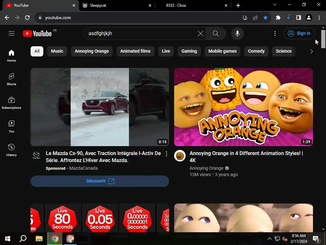Viewport: 326px width, 245px height.
Task: Click the Annoying Orange channel avatar
Action: (180, 156)
